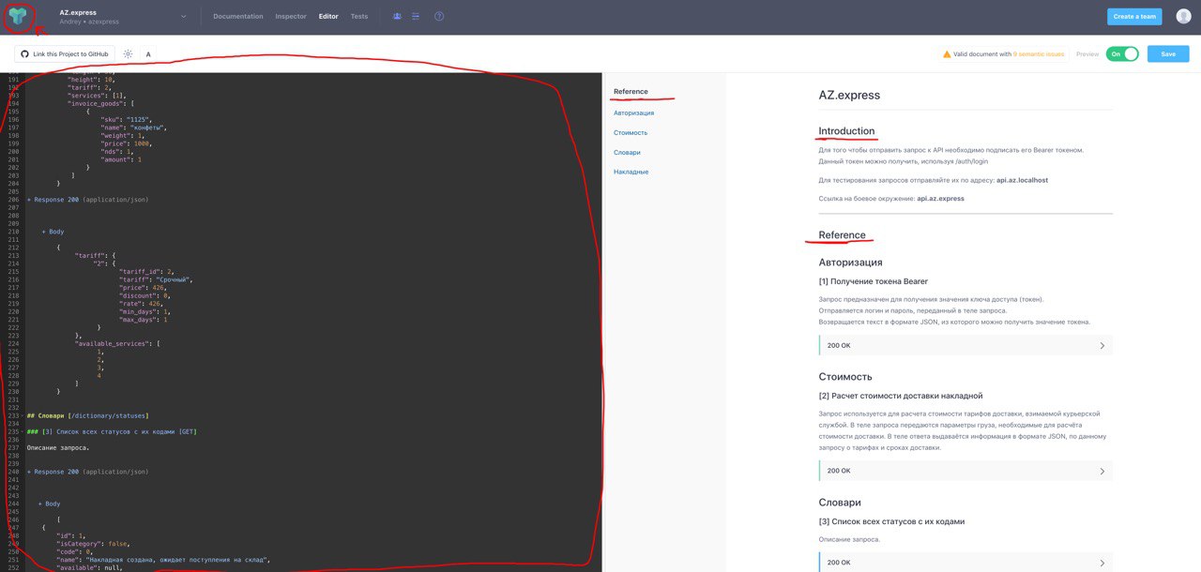Expand the 200 OK response under Стоимость

(965, 471)
